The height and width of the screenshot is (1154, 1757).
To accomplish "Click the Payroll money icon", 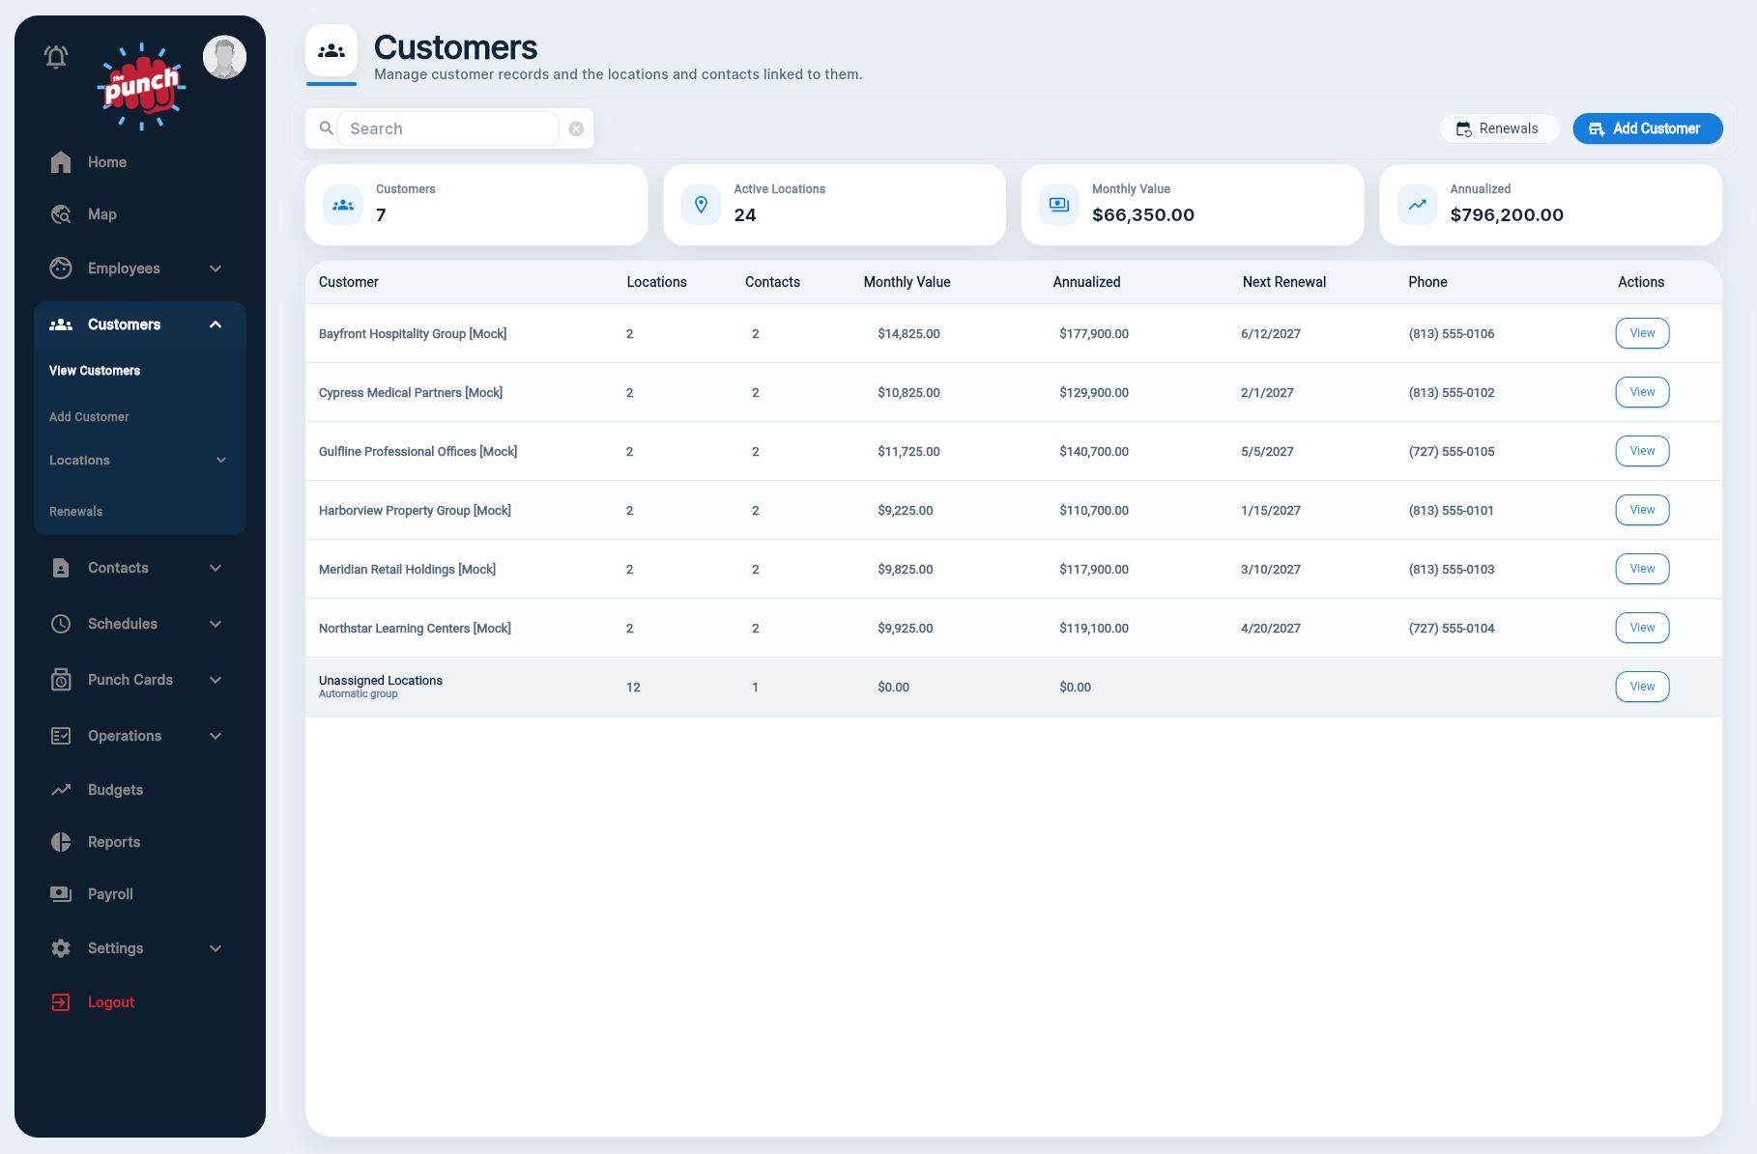I will (61, 894).
